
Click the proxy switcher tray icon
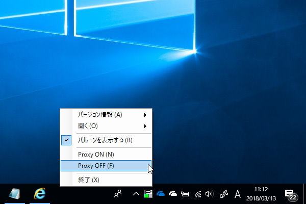[x=148, y=194]
